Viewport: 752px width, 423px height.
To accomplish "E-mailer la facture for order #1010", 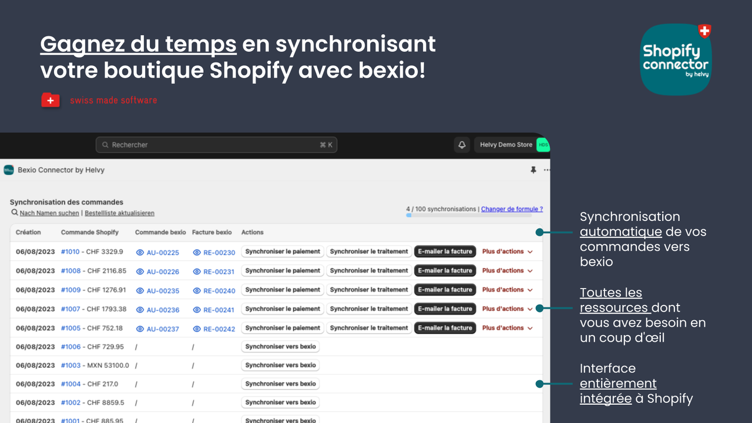I will pos(445,251).
